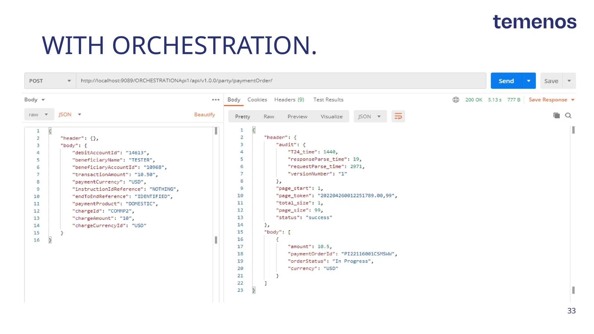The image size is (594, 334).
Task: Click the search response magnifier icon
Action: [568, 115]
